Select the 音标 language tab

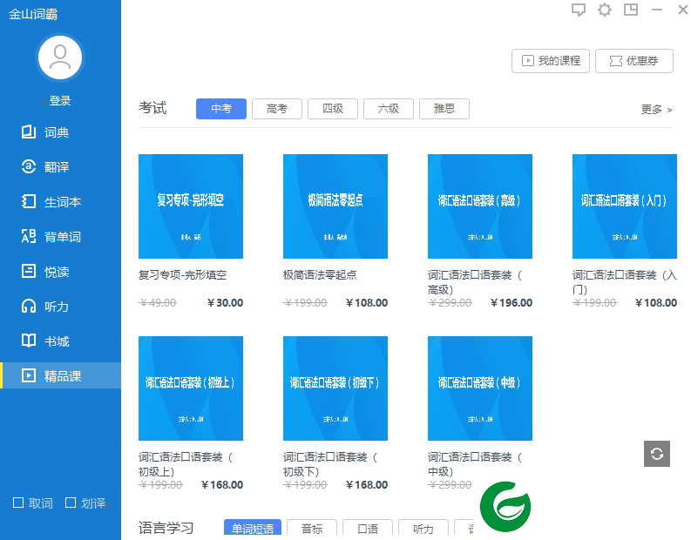coord(312,527)
